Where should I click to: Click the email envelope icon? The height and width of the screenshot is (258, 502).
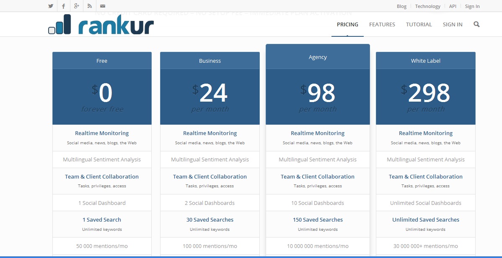point(102,6)
